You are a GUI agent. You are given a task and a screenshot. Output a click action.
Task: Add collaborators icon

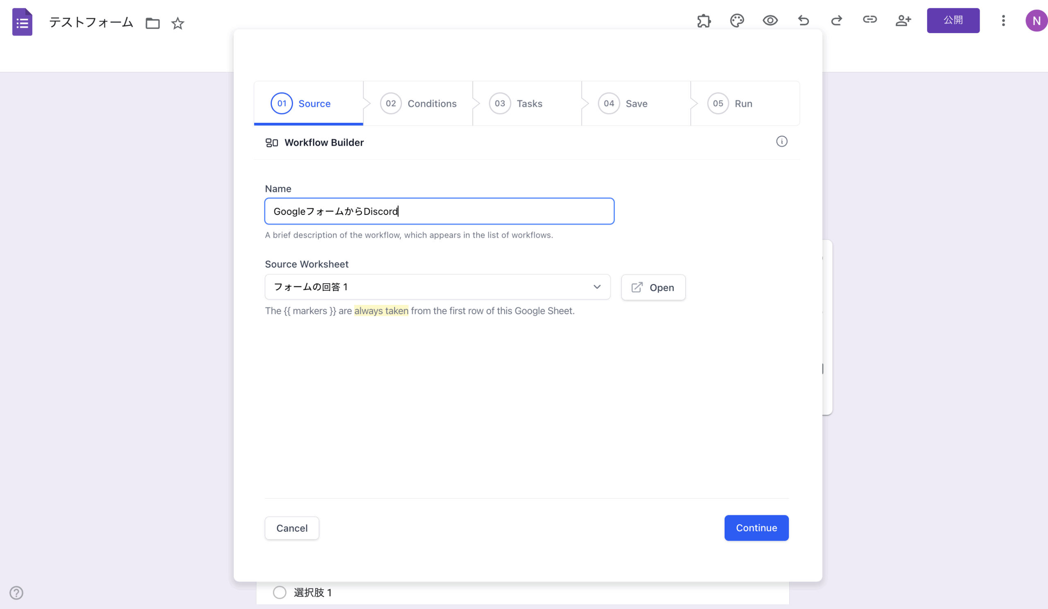903,20
